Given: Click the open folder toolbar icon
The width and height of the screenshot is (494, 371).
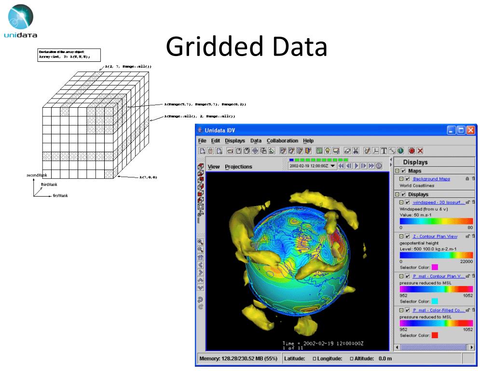Looking at the screenshot, I should (x=230, y=151).
